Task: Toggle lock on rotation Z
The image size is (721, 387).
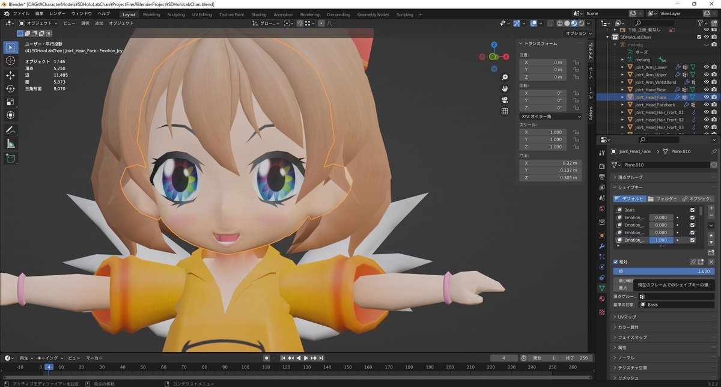Action: click(x=576, y=108)
